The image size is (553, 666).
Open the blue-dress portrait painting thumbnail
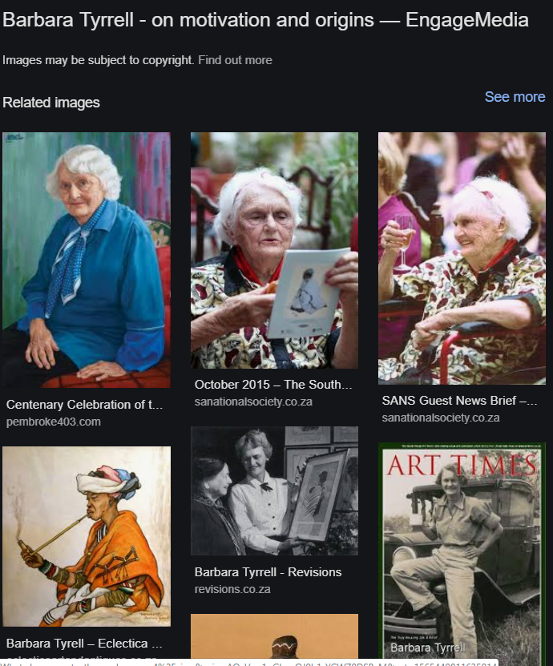pos(87,260)
